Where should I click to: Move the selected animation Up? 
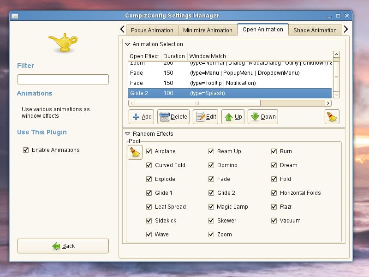coord(233,117)
